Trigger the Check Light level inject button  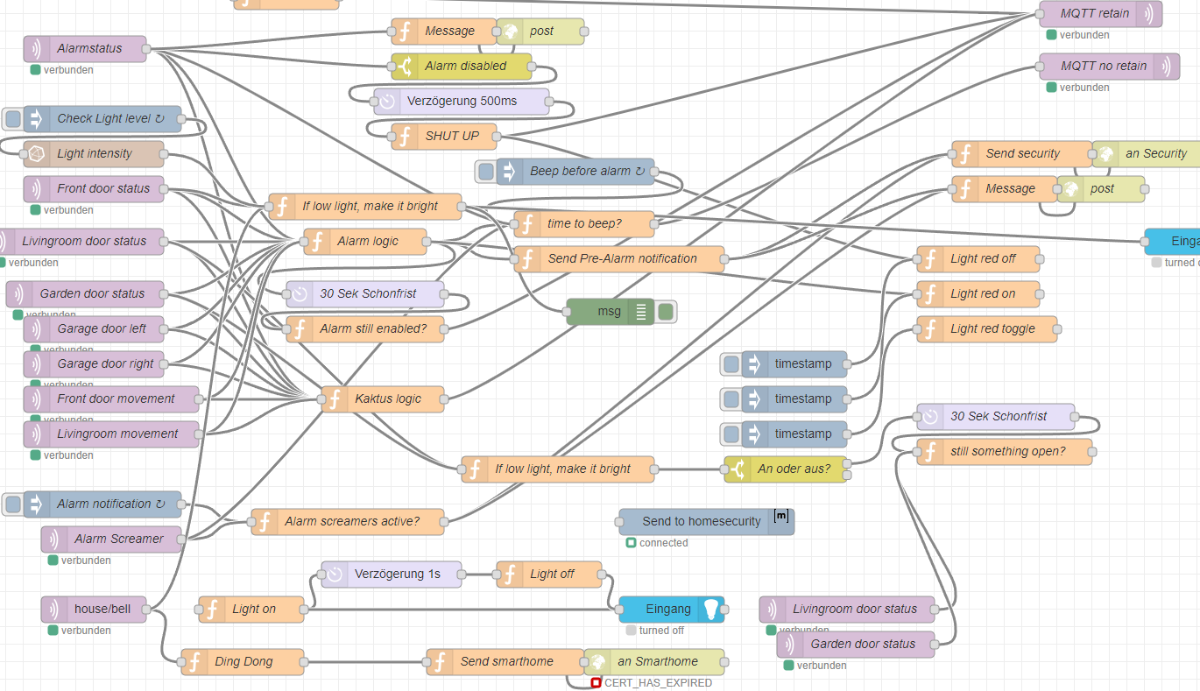pyautogui.click(x=12, y=119)
